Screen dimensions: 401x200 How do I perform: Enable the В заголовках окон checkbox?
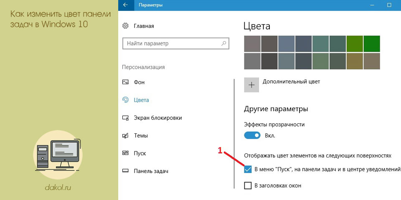248,185
